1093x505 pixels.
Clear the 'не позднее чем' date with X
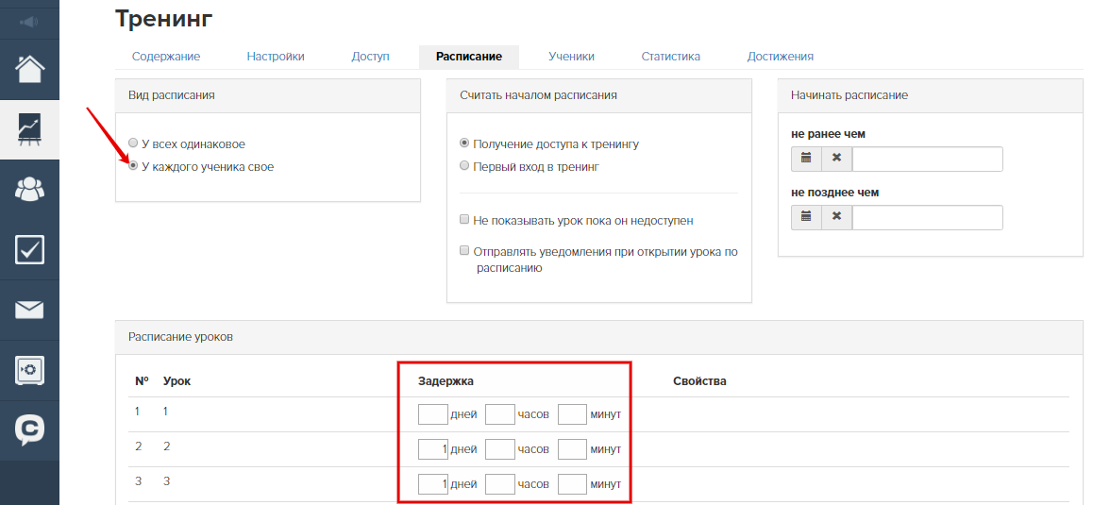click(836, 217)
